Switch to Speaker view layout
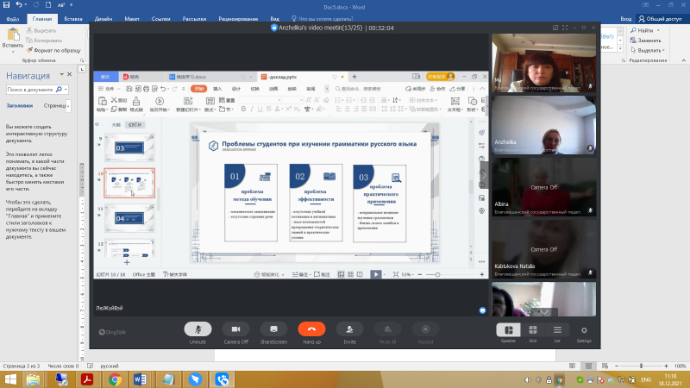The width and height of the screenshot is (690, 388). 508,329
